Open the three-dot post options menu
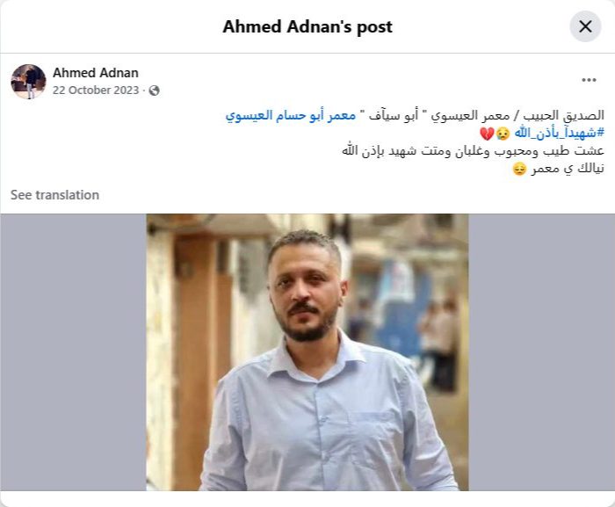615x507 pixels. [x=589, y=80]
